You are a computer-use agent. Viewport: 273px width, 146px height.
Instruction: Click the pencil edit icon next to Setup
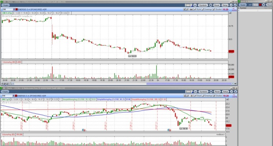coord(231,5)
